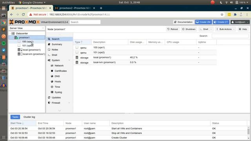The image size is (251, 141).
Task: Open the Notes menu item
Action: point(59,50)
